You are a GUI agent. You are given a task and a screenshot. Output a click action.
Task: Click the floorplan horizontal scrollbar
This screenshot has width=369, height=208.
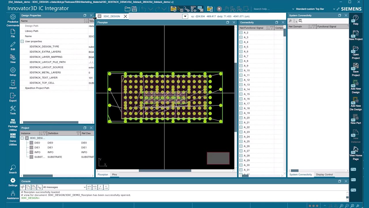pos(165,170)
